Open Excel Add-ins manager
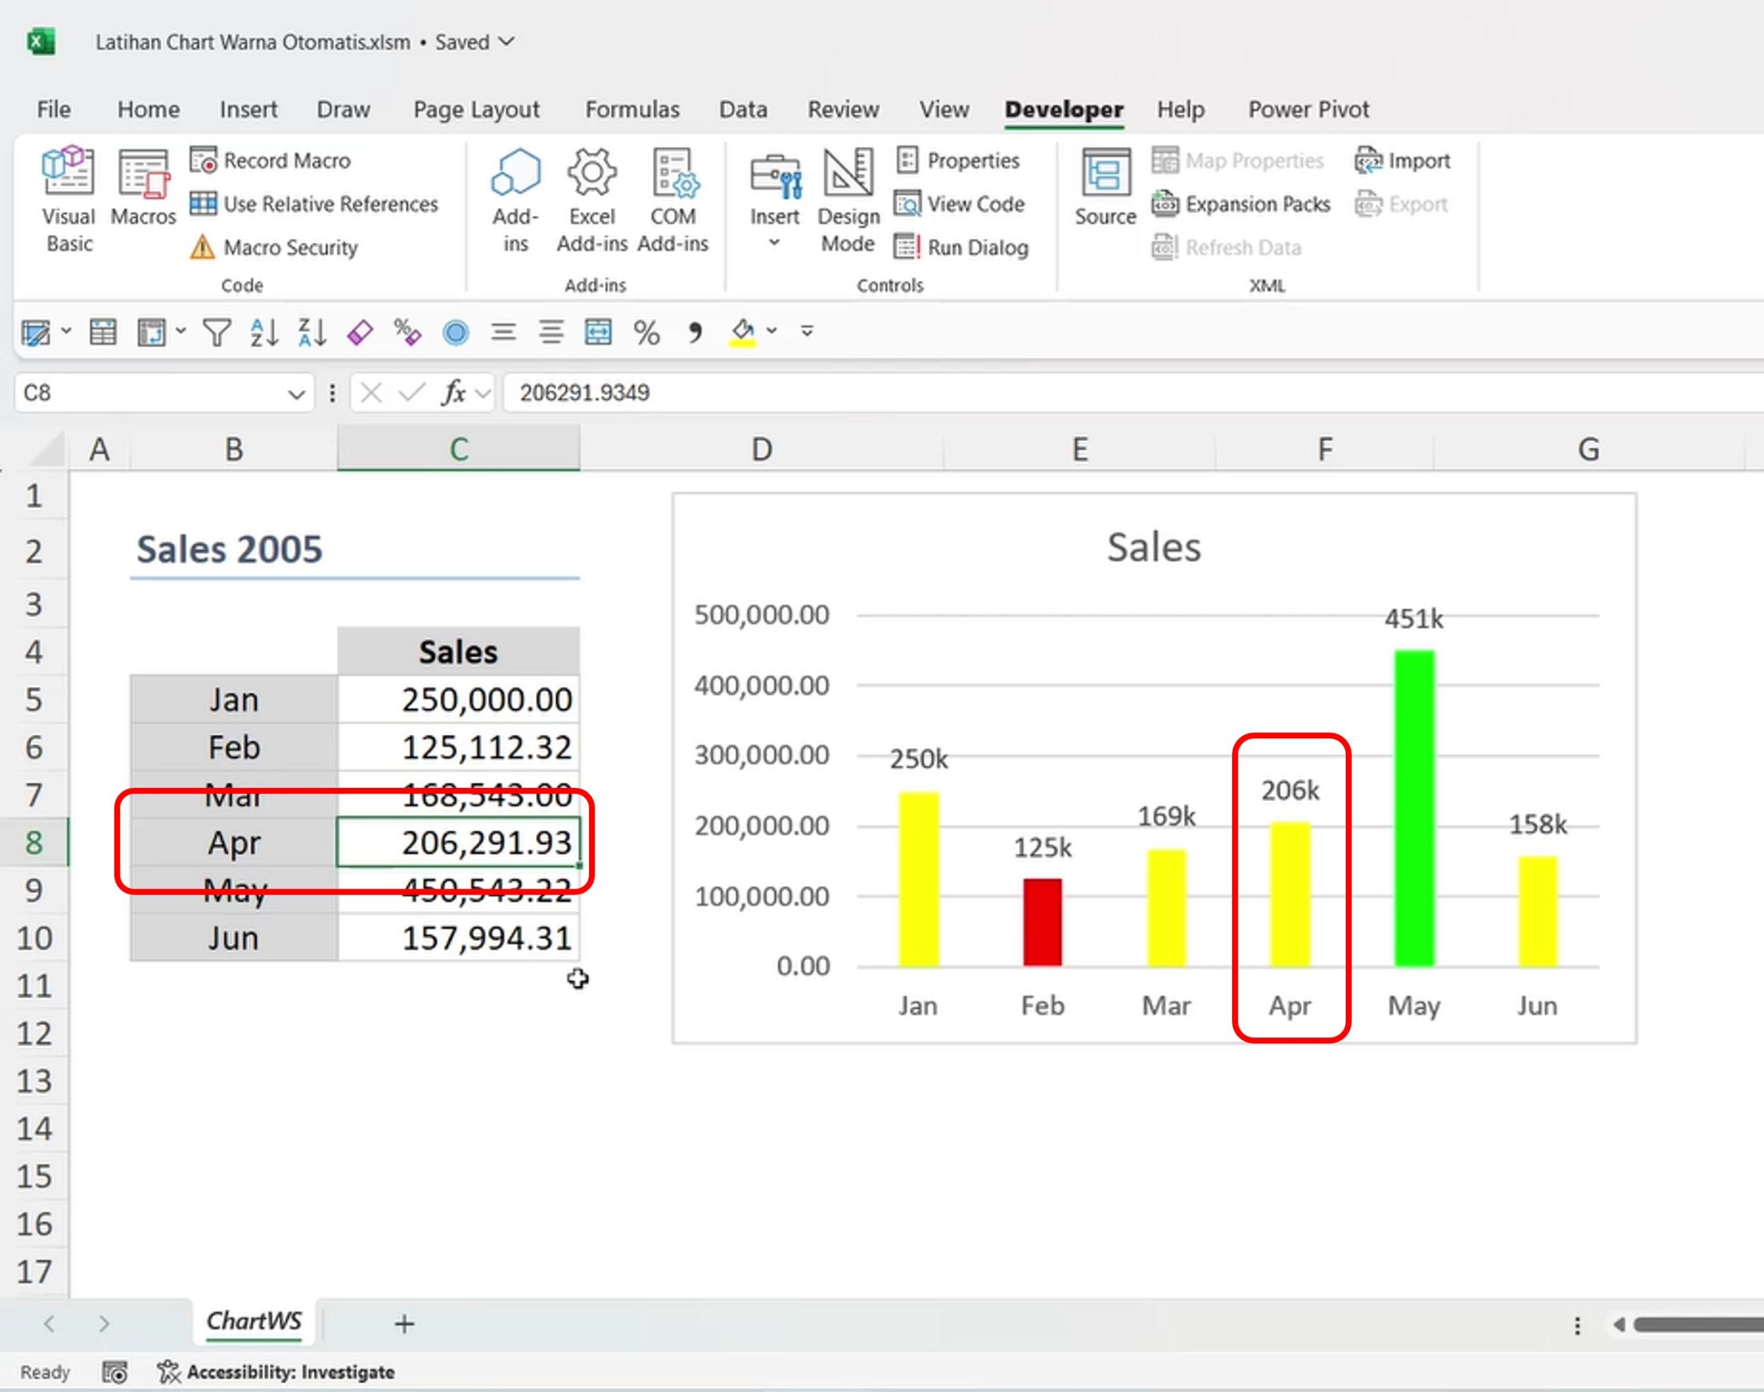 [592, 199]
